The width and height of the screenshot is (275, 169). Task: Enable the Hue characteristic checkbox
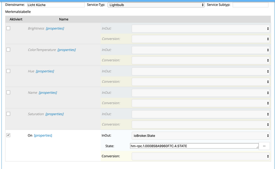[x=8, y=71]
